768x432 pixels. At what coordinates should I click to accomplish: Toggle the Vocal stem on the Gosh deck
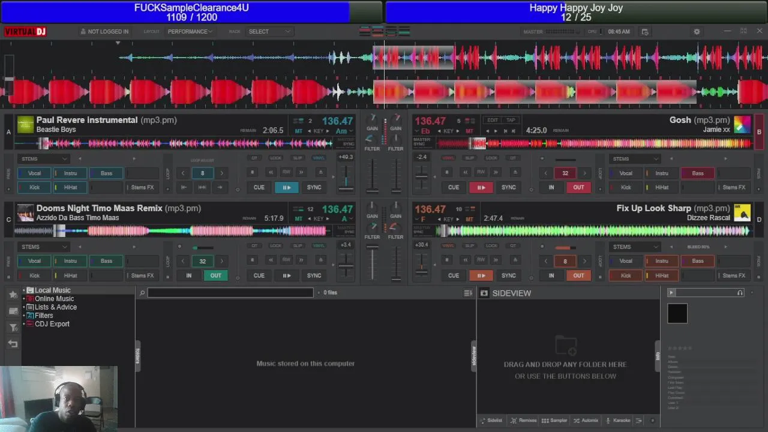(x=626, y=173)
